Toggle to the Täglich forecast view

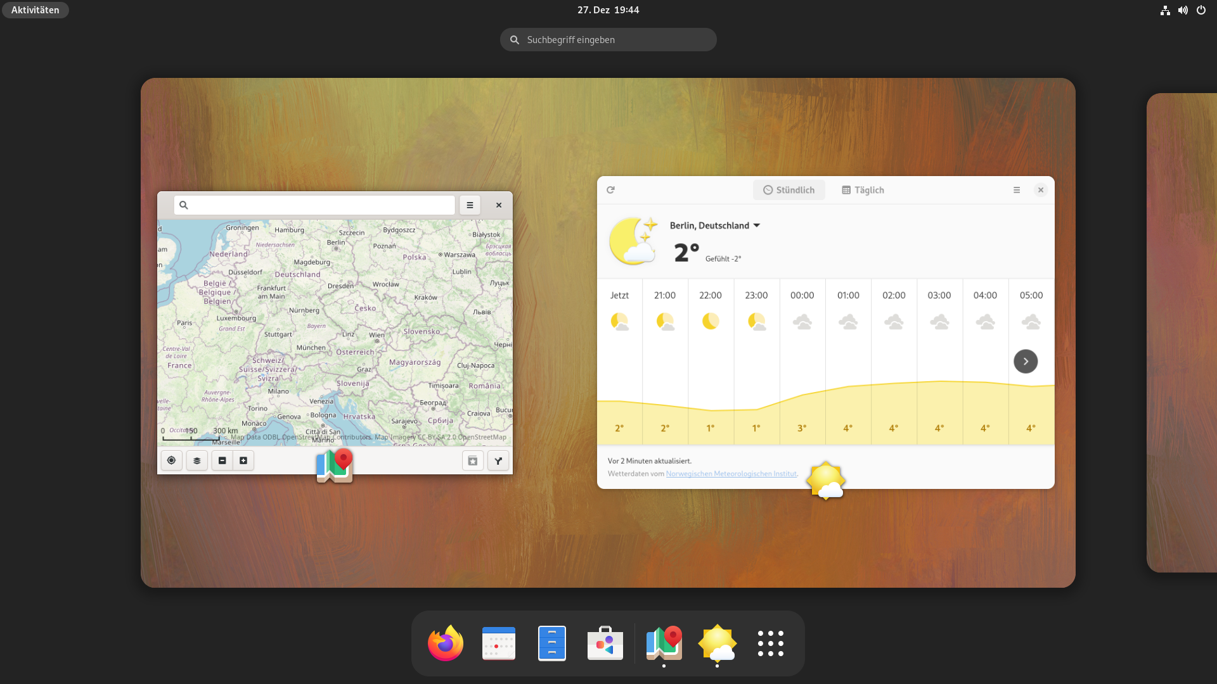(x=862, y=189)
